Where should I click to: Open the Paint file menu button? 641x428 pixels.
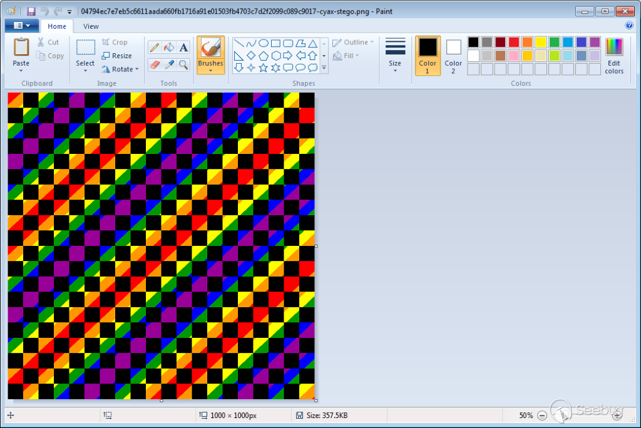point(21,26)
